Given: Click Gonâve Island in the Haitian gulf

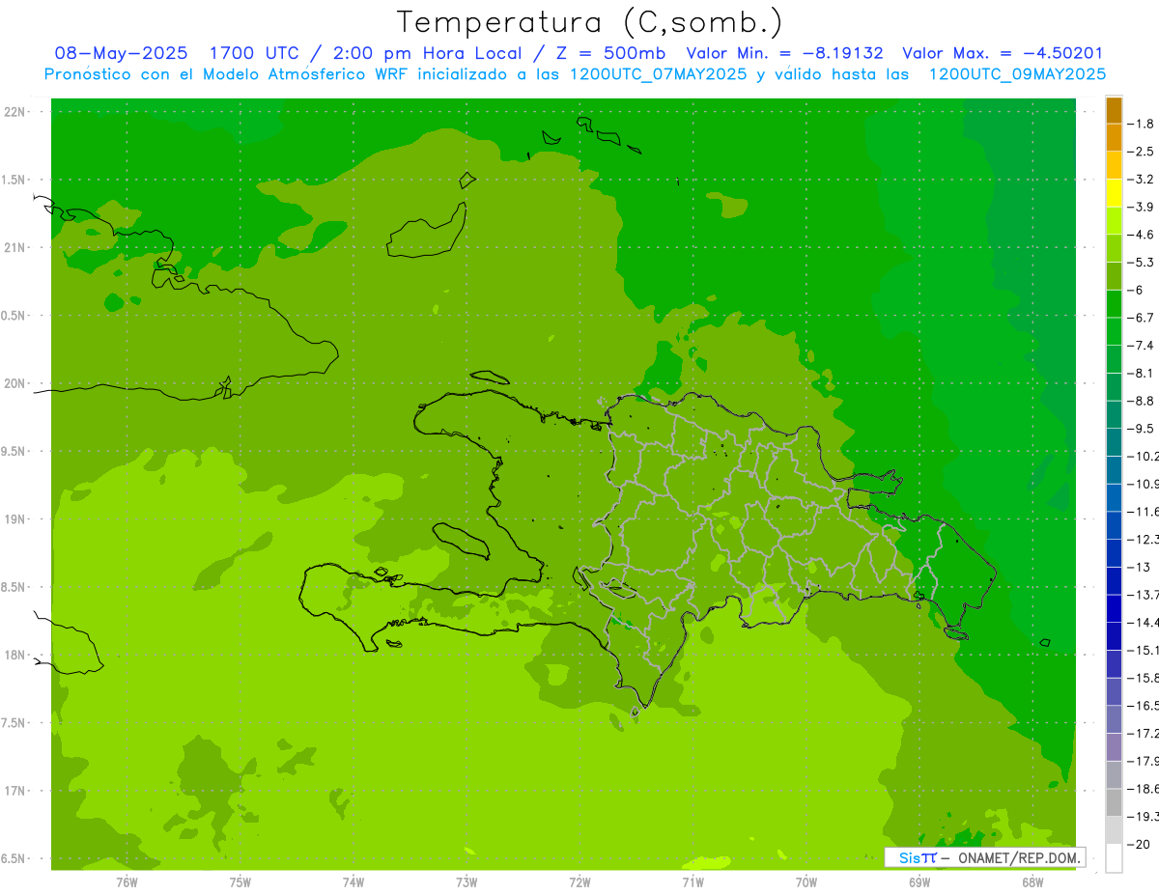Looking at the screenshot, I should tap(464, 541).
